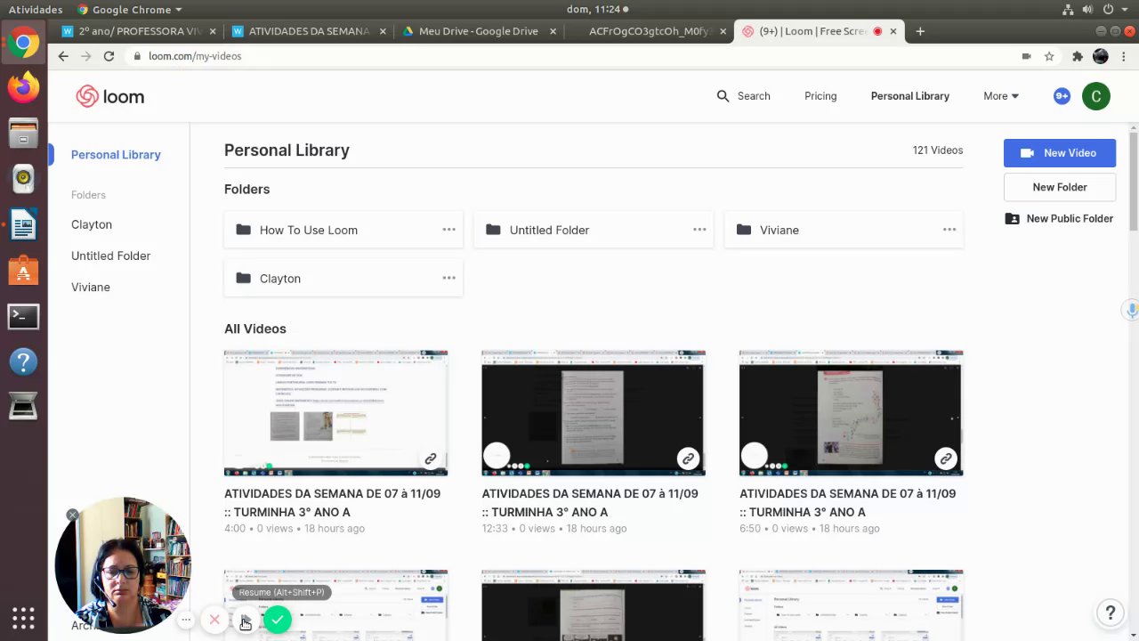Reload the page in Chrome
The image size is (1139, 641).
pos(109,56)
